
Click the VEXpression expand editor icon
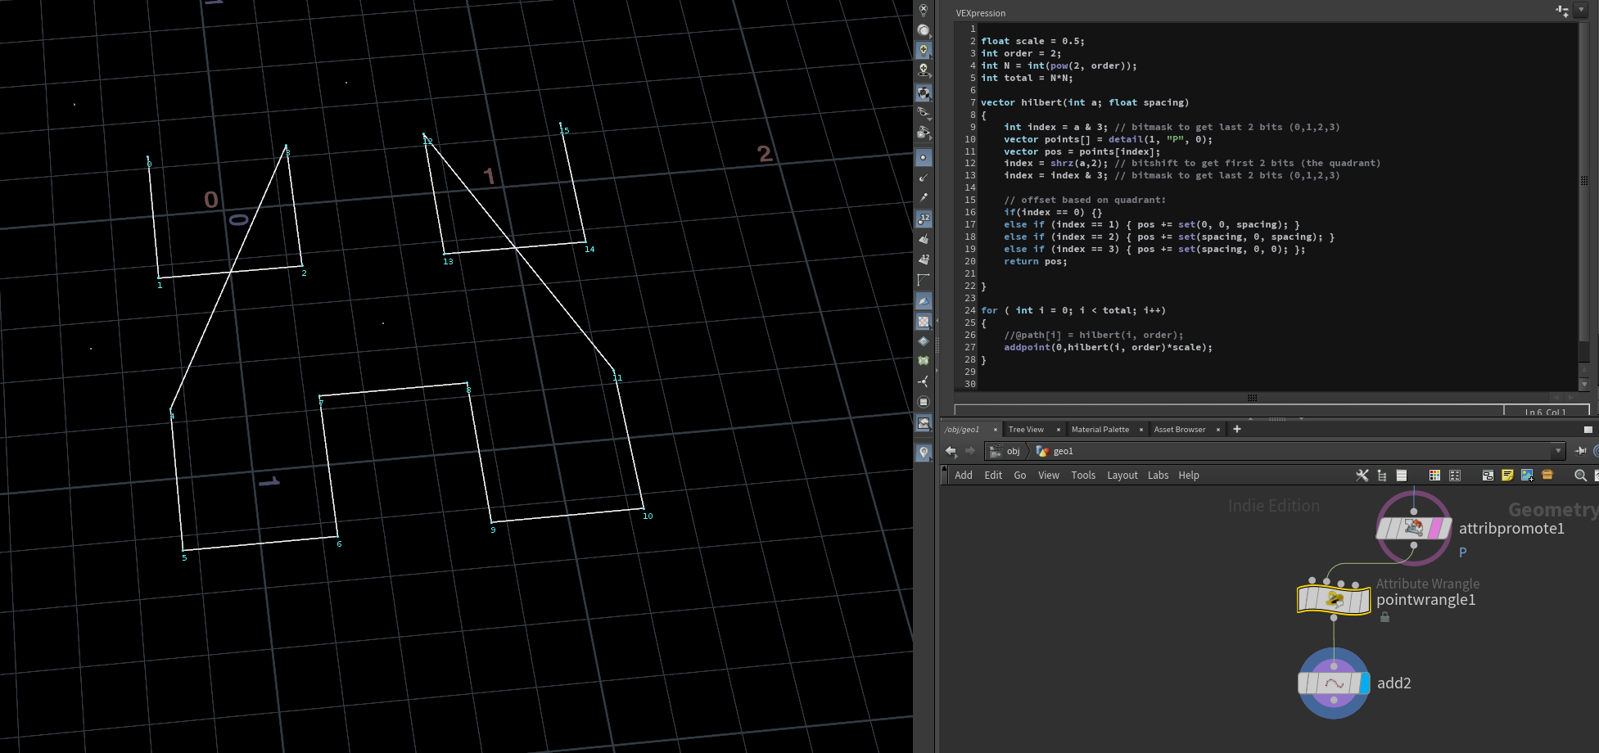coord(1562,11)
